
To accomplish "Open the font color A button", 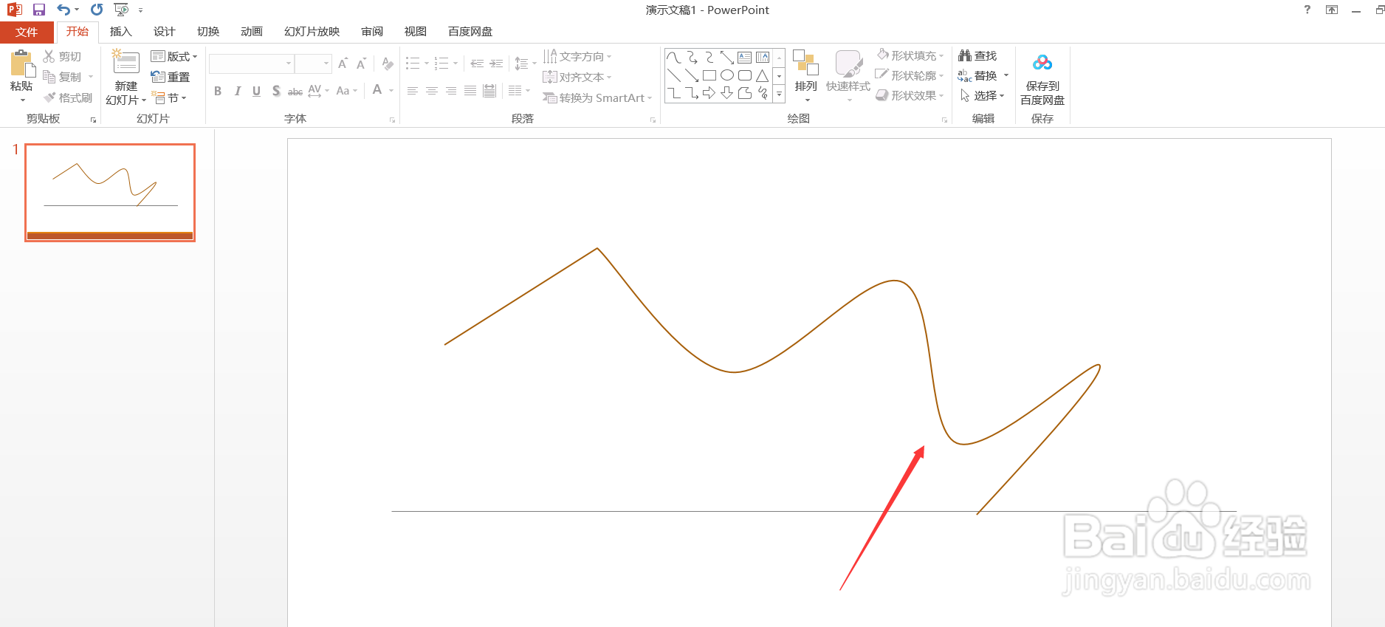I will point(377,90).
